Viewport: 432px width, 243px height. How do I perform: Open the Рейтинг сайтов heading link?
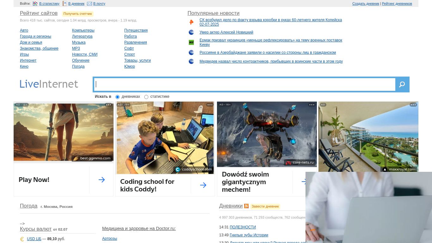tap(39, 13)
